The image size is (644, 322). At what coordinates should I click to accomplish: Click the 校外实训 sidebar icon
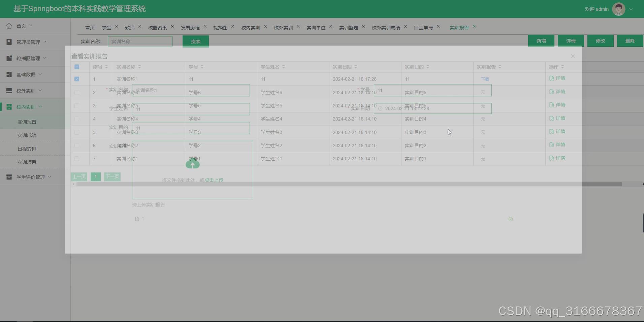pos(9,90)
